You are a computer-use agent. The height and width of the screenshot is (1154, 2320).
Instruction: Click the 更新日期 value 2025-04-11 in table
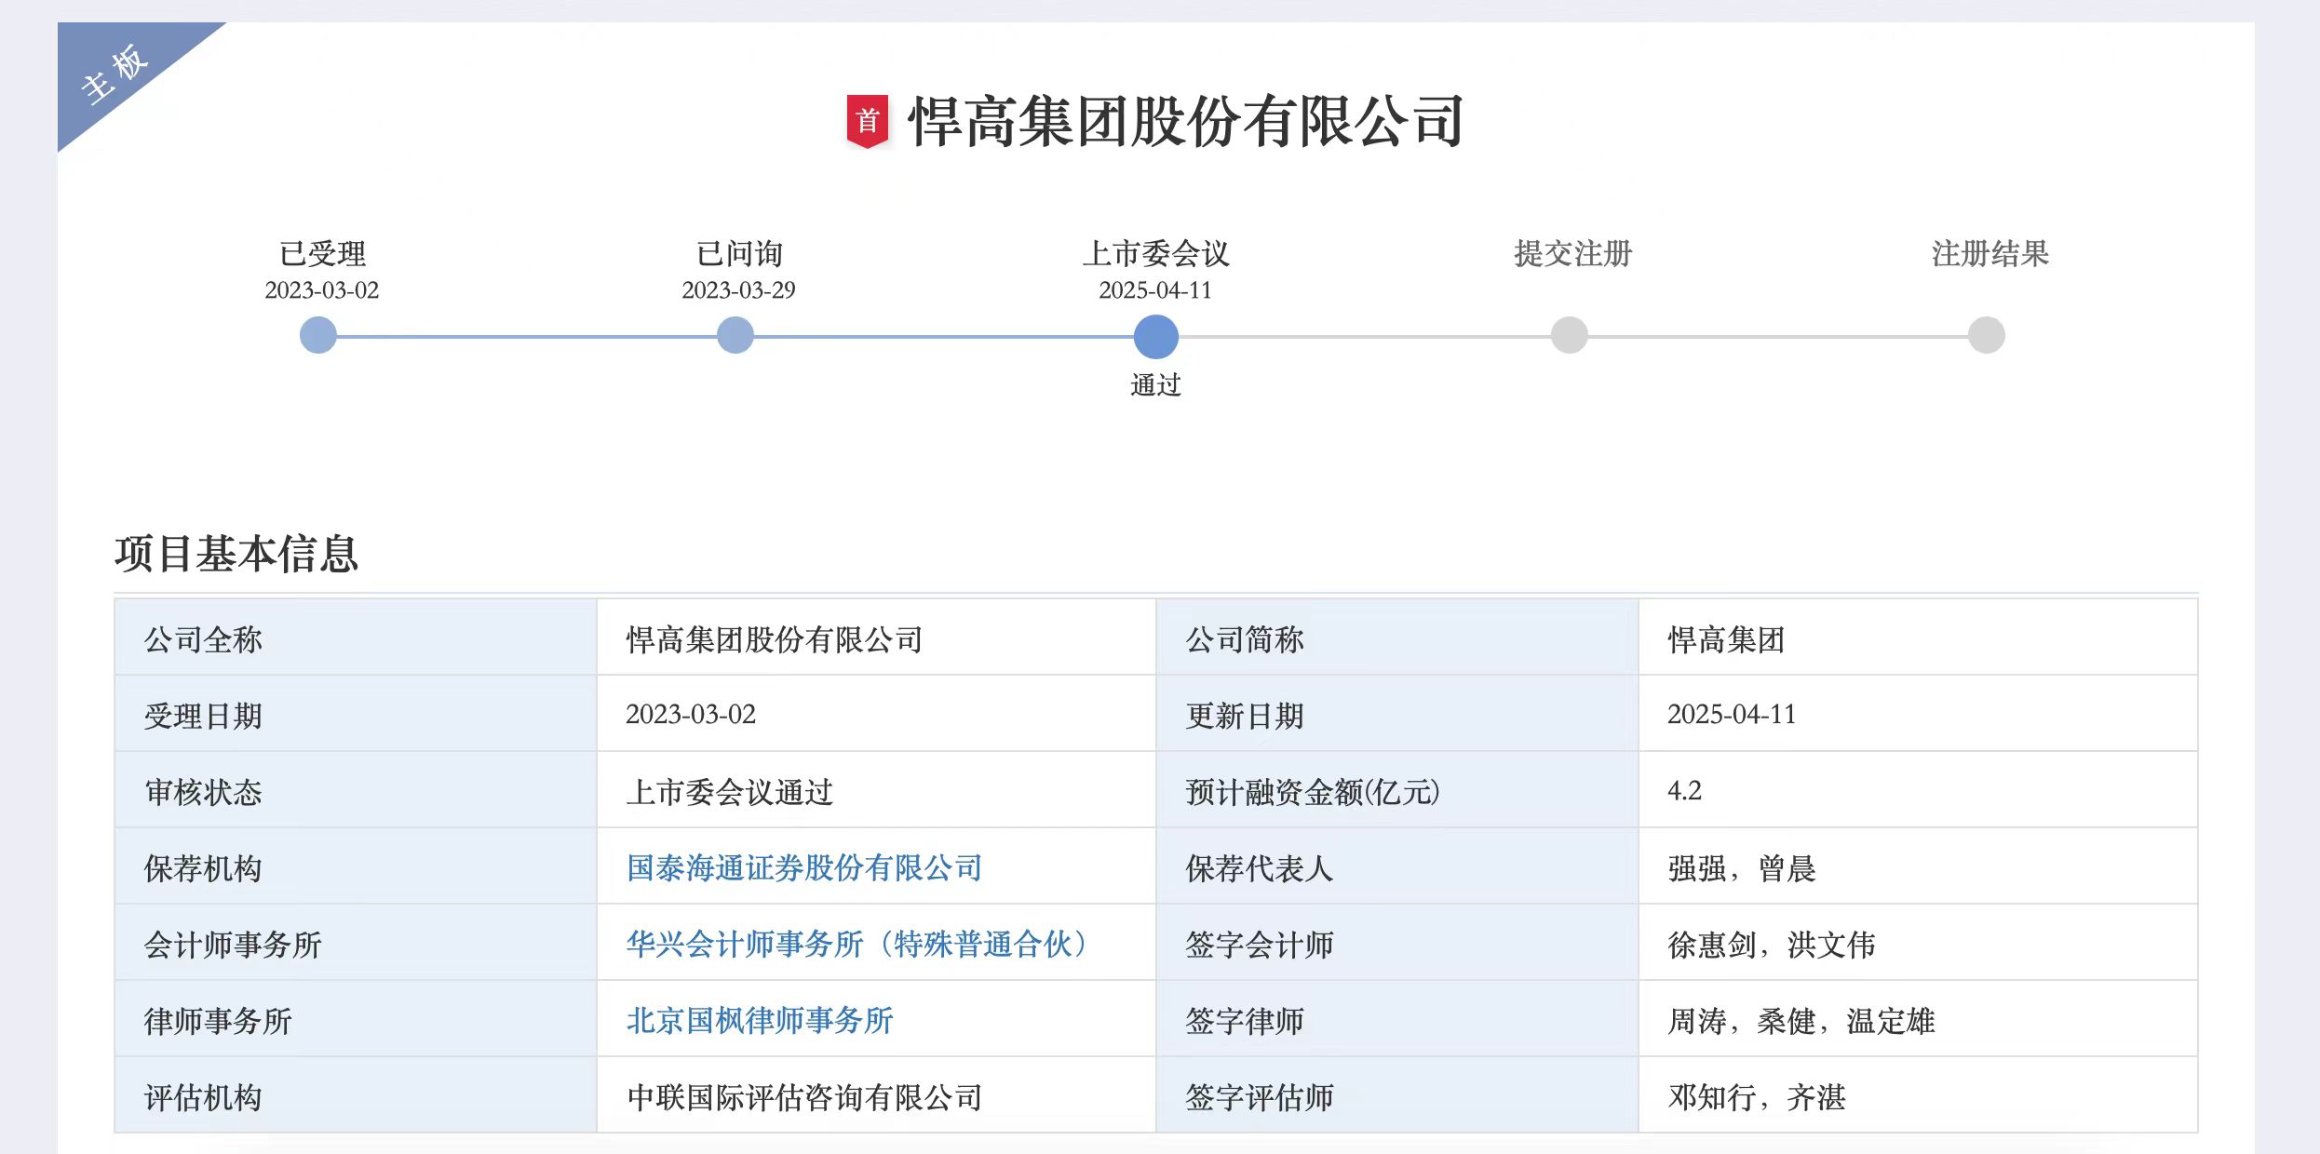pos(1732,715)
